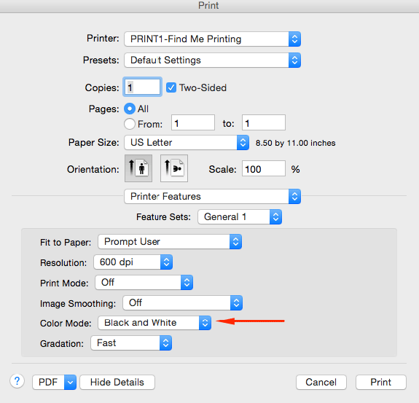Select landscape orientation icon
Viewport: 419px width, 403px height.
(x=174, y=168)
